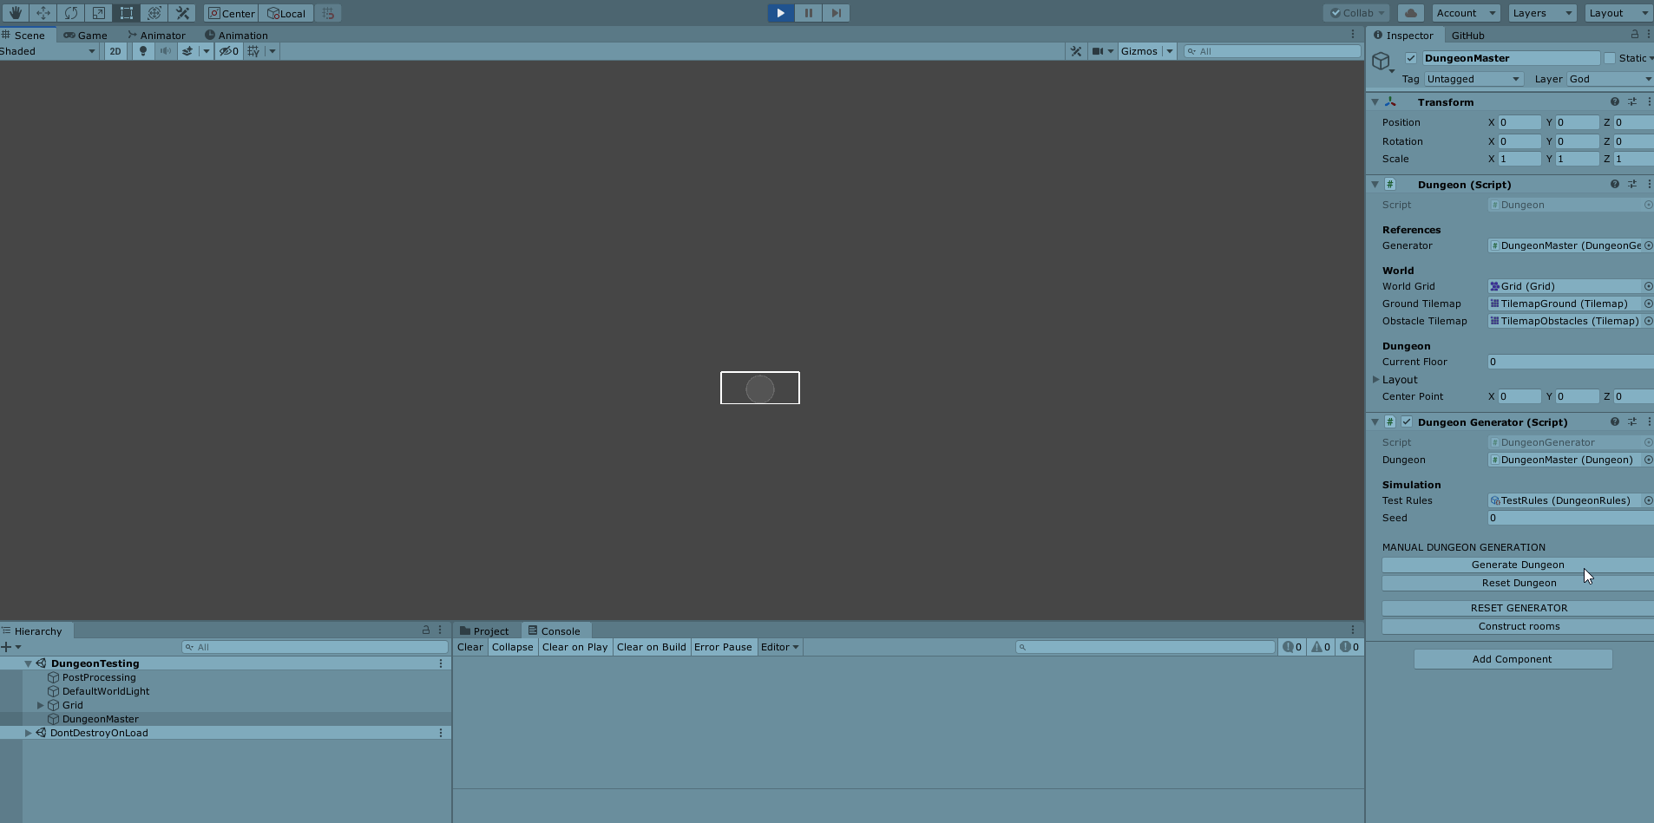
Task: Click the Pause button
Action: [x=808, y=13]
